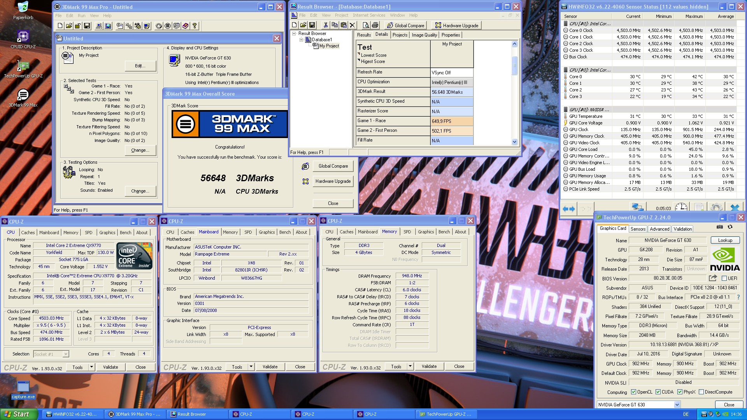This screenshot has height=420, width=747.
Task: Click the camera screenshot icon in GPU-Z
Action: 720,227
